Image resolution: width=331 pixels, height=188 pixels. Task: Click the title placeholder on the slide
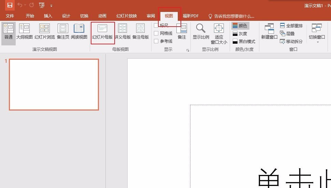pos(260,146)
